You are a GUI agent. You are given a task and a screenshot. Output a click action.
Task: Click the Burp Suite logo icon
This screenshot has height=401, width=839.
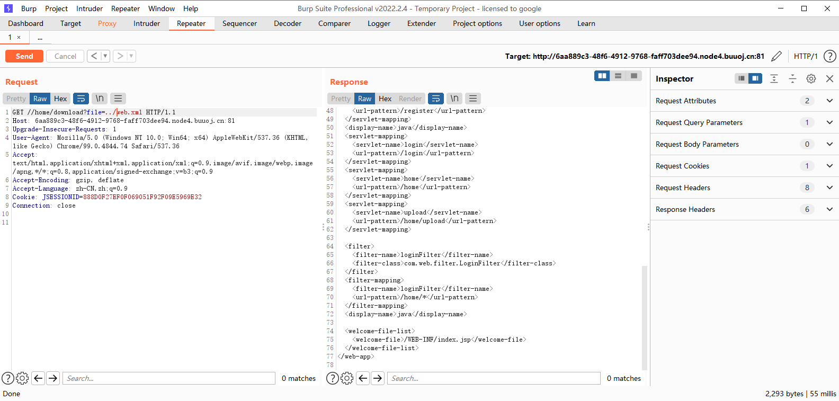coord(8,8)
